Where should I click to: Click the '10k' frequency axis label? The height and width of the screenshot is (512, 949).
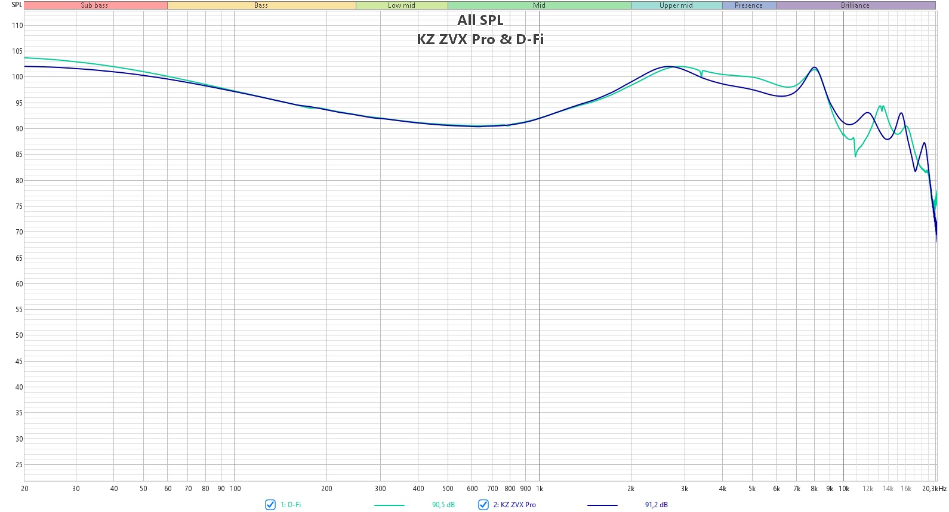click(844, 489)
